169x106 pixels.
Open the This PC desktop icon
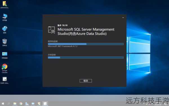5,17
